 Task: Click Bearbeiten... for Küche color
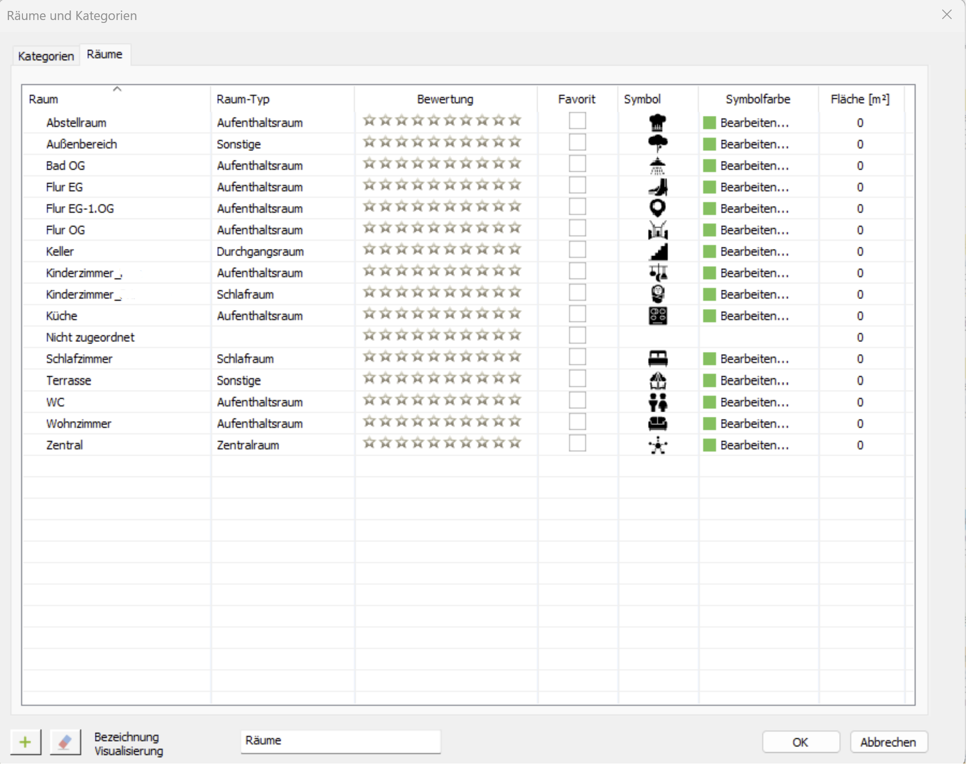pos(755,316)
